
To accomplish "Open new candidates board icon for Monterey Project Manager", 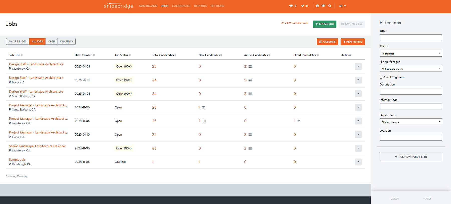I will [204, 121].
